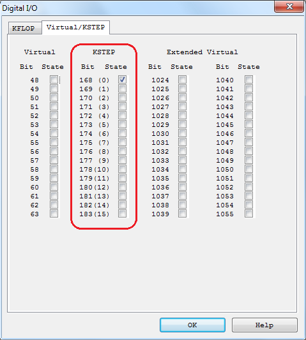Check Extended Virtual bit 1040
The image size is (306, 340).
click(249, 80)
